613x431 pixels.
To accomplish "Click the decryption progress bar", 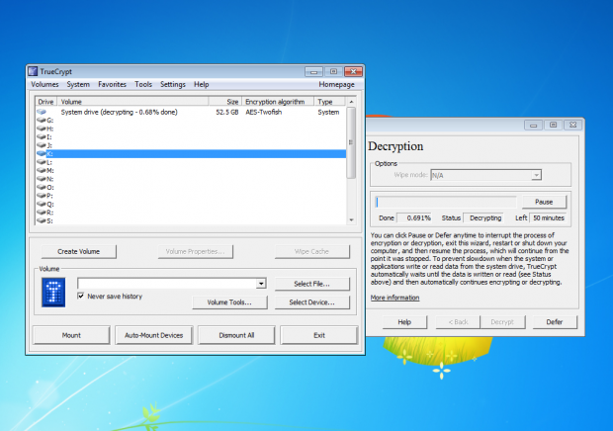I will pos(446,202).
